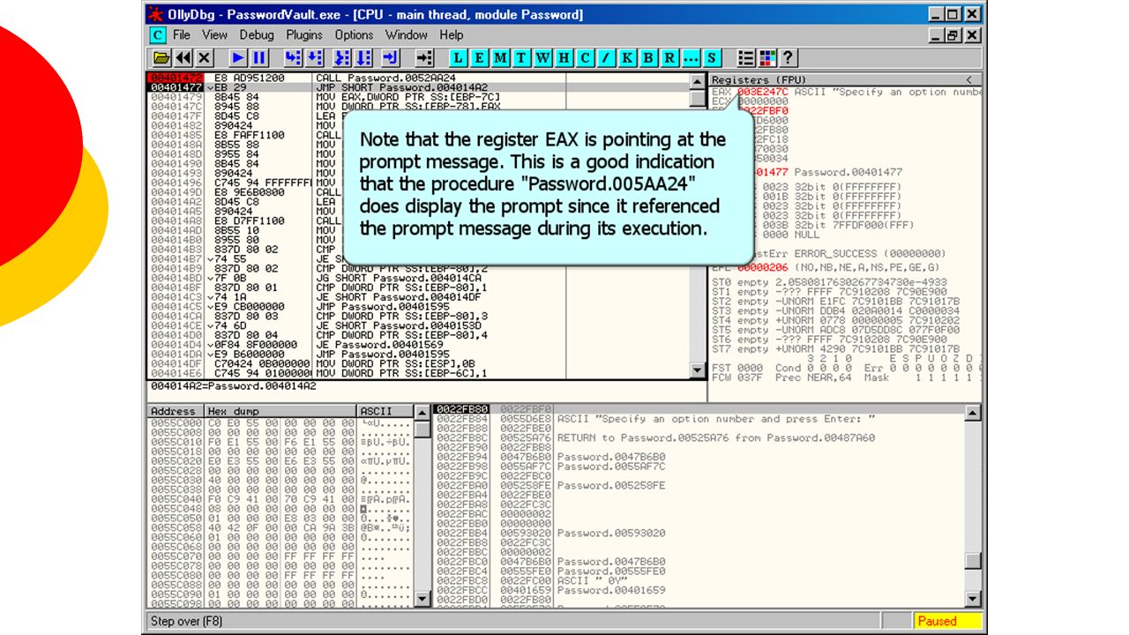
Task: Click the Open file toolbar icon
Action: pyautogui.click(x=161, y=58)
